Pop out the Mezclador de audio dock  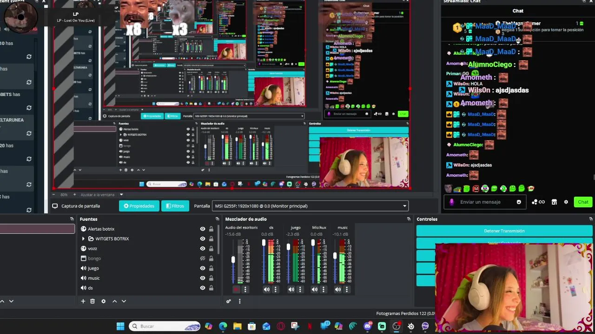pos(409,219)
